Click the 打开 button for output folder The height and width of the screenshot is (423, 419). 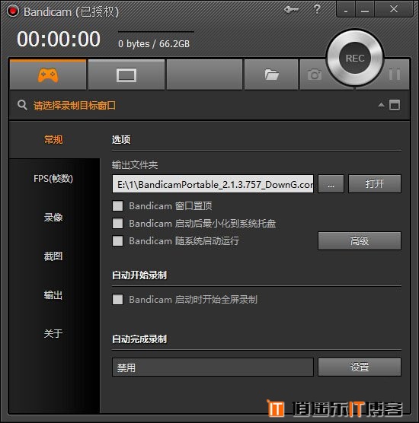click(375, 183)
